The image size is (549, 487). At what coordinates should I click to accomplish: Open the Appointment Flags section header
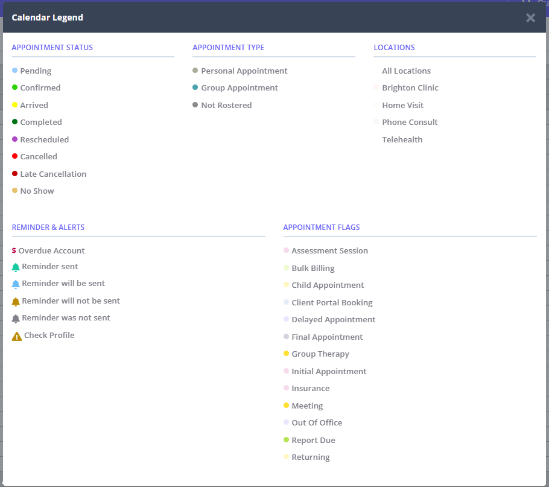click(321, 227)
